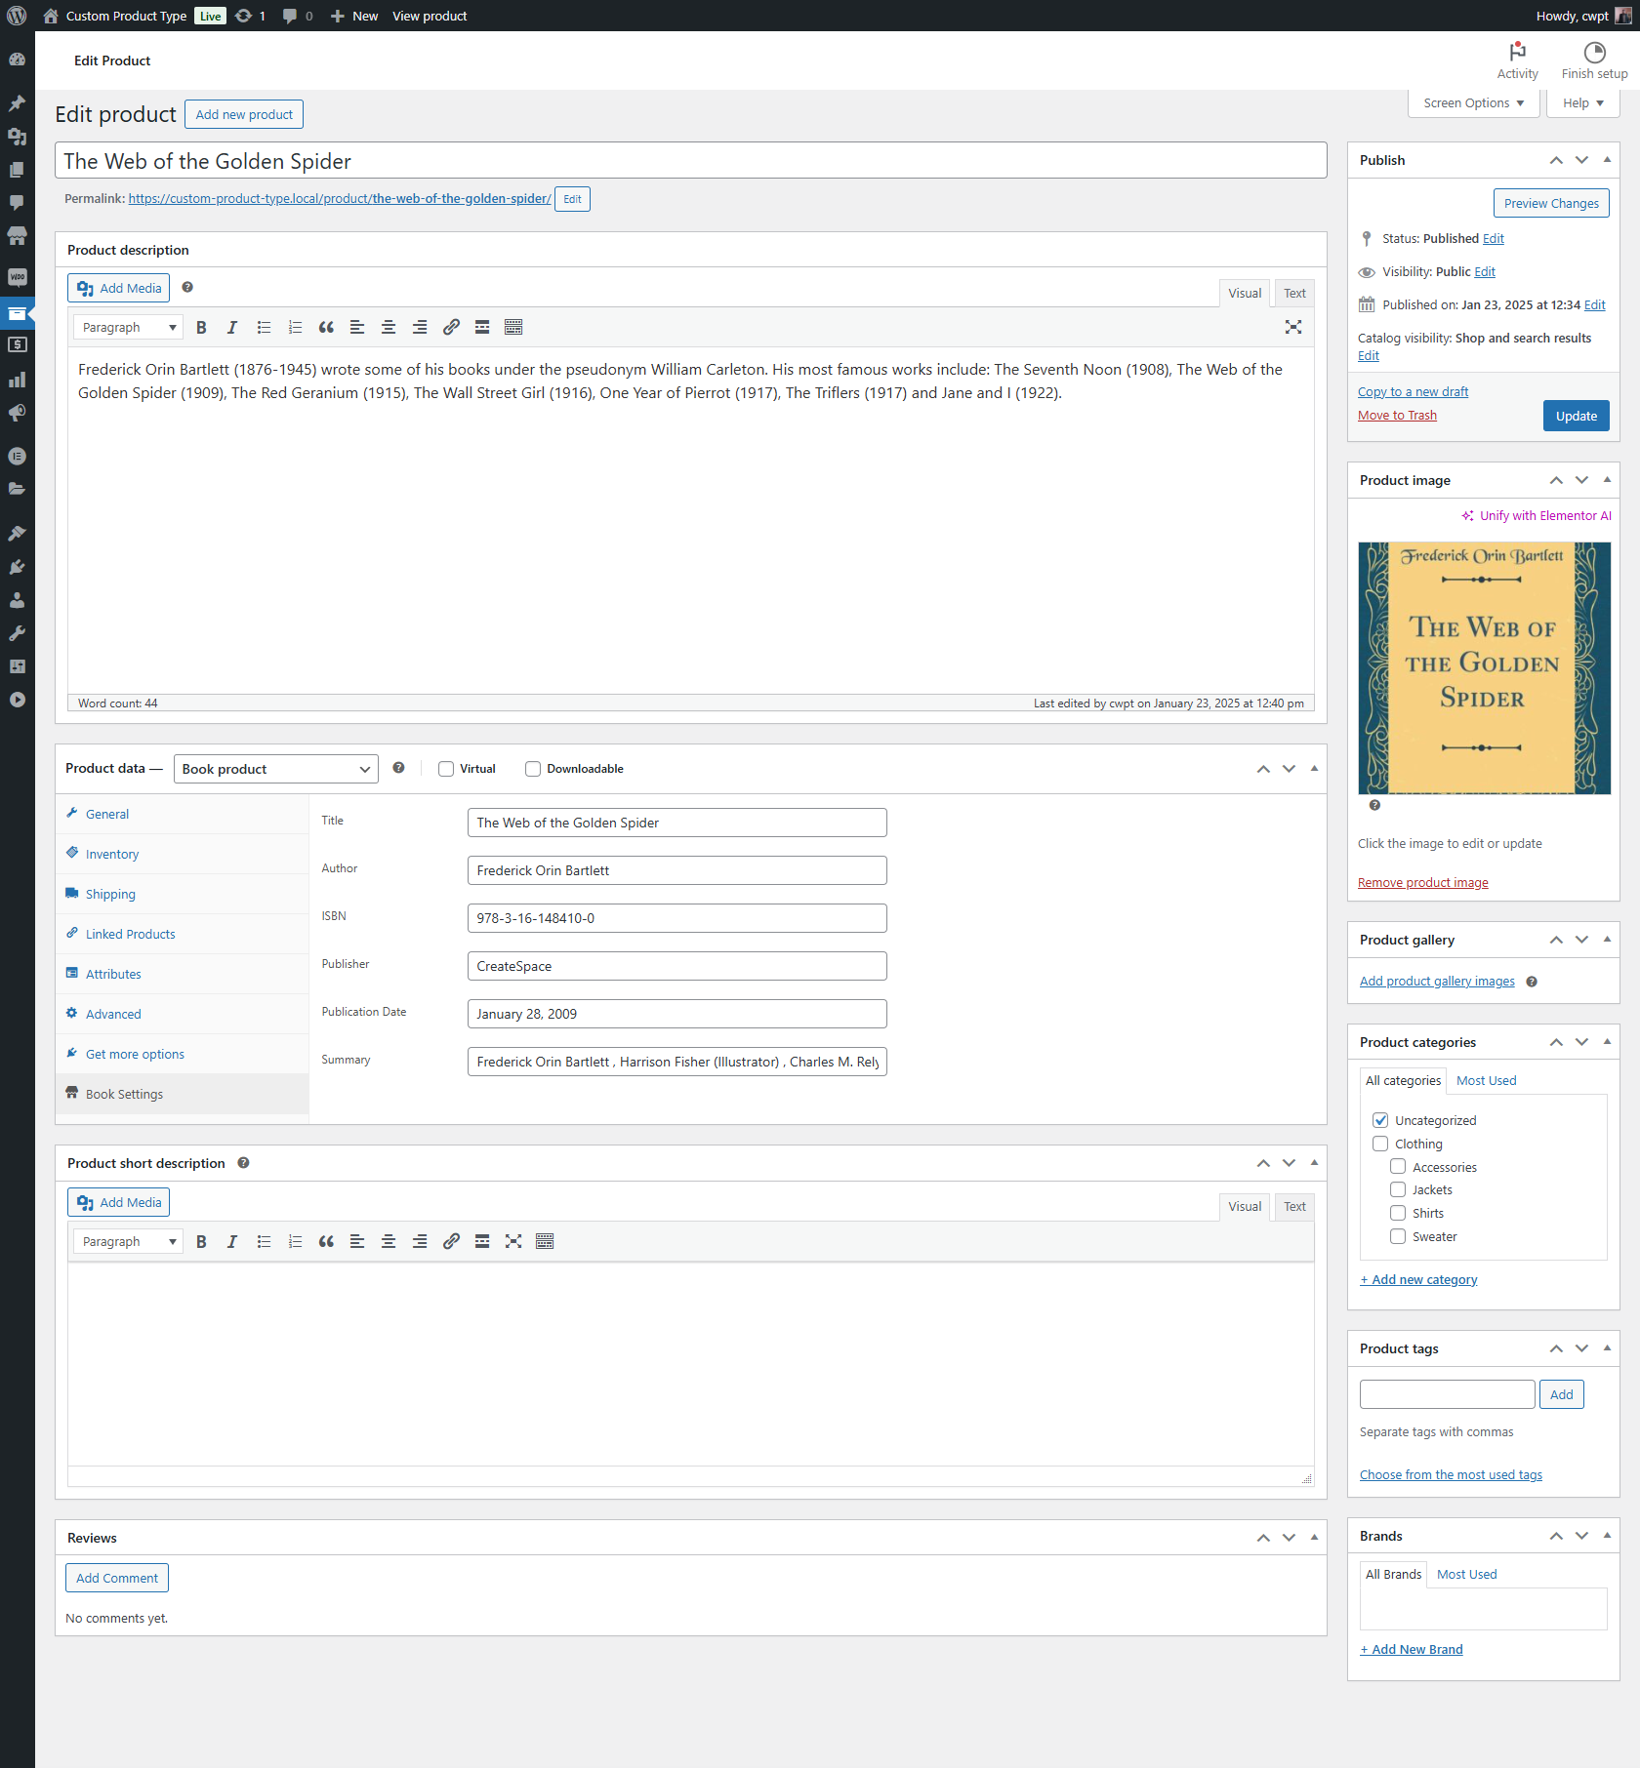Align text left in Product description
The image size is (1640, 1768).
(357, 328)
